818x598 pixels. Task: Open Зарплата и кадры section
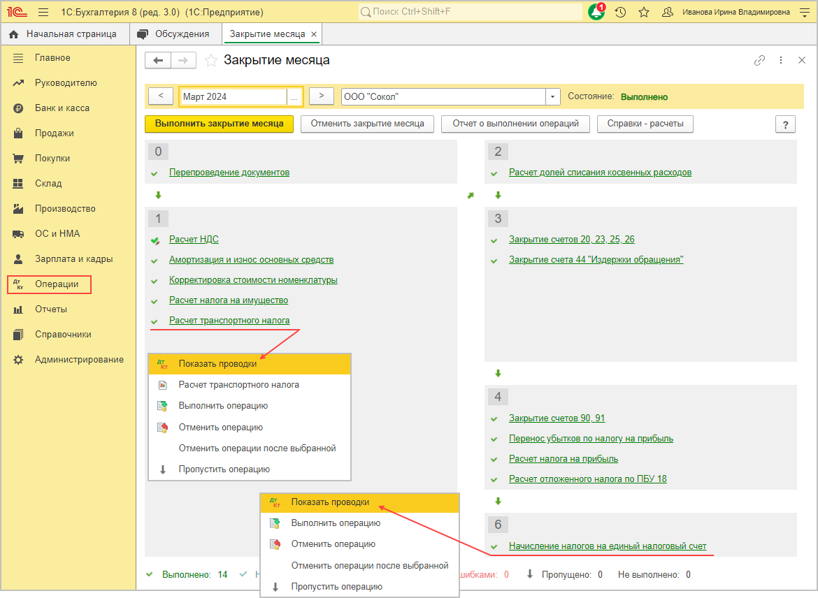73,258
